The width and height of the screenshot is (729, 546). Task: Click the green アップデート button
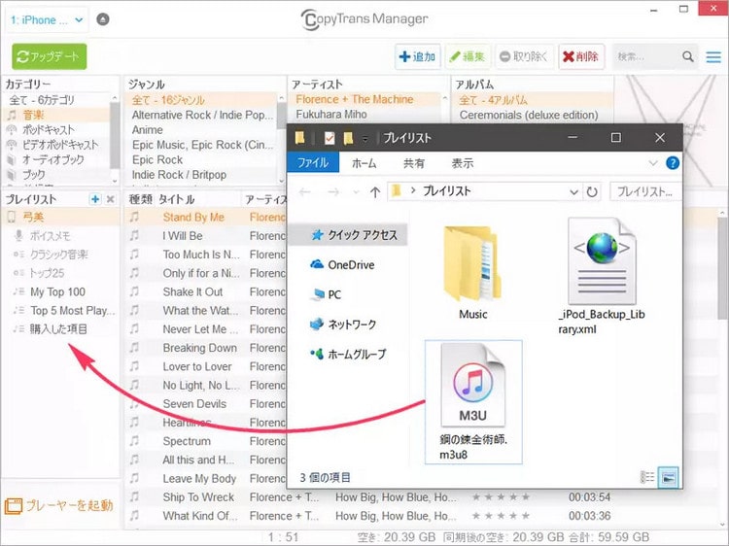pyautogui.click(x=50, y=56)
